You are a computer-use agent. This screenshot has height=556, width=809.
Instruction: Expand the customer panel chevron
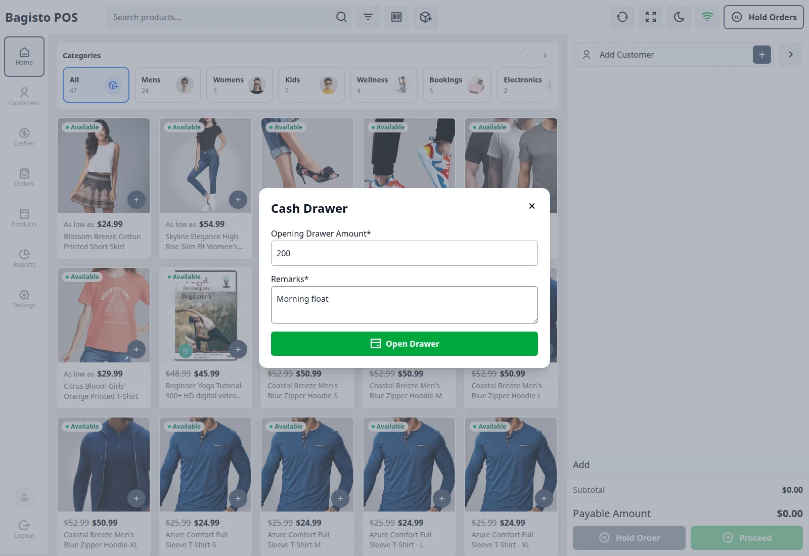coord(791,55)
